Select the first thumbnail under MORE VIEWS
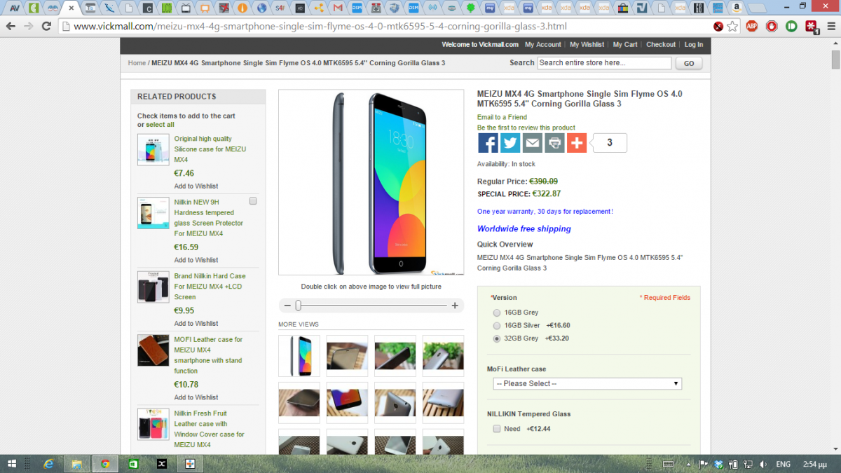Screen dimensions: 841x473 pyautogui.click(x=299, y=356)
